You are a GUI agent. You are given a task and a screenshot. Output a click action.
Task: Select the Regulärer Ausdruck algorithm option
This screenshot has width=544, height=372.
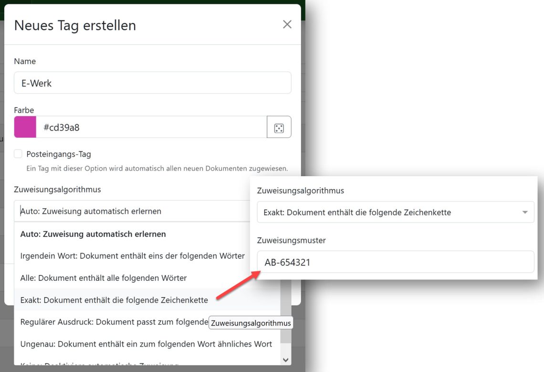click(x=110, y=322)
